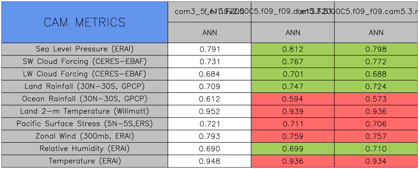The height and width of the screenshot is (169, 419).
Task: Click the green Relative Humidity cell 0.710
Action: tap(376, 149)
